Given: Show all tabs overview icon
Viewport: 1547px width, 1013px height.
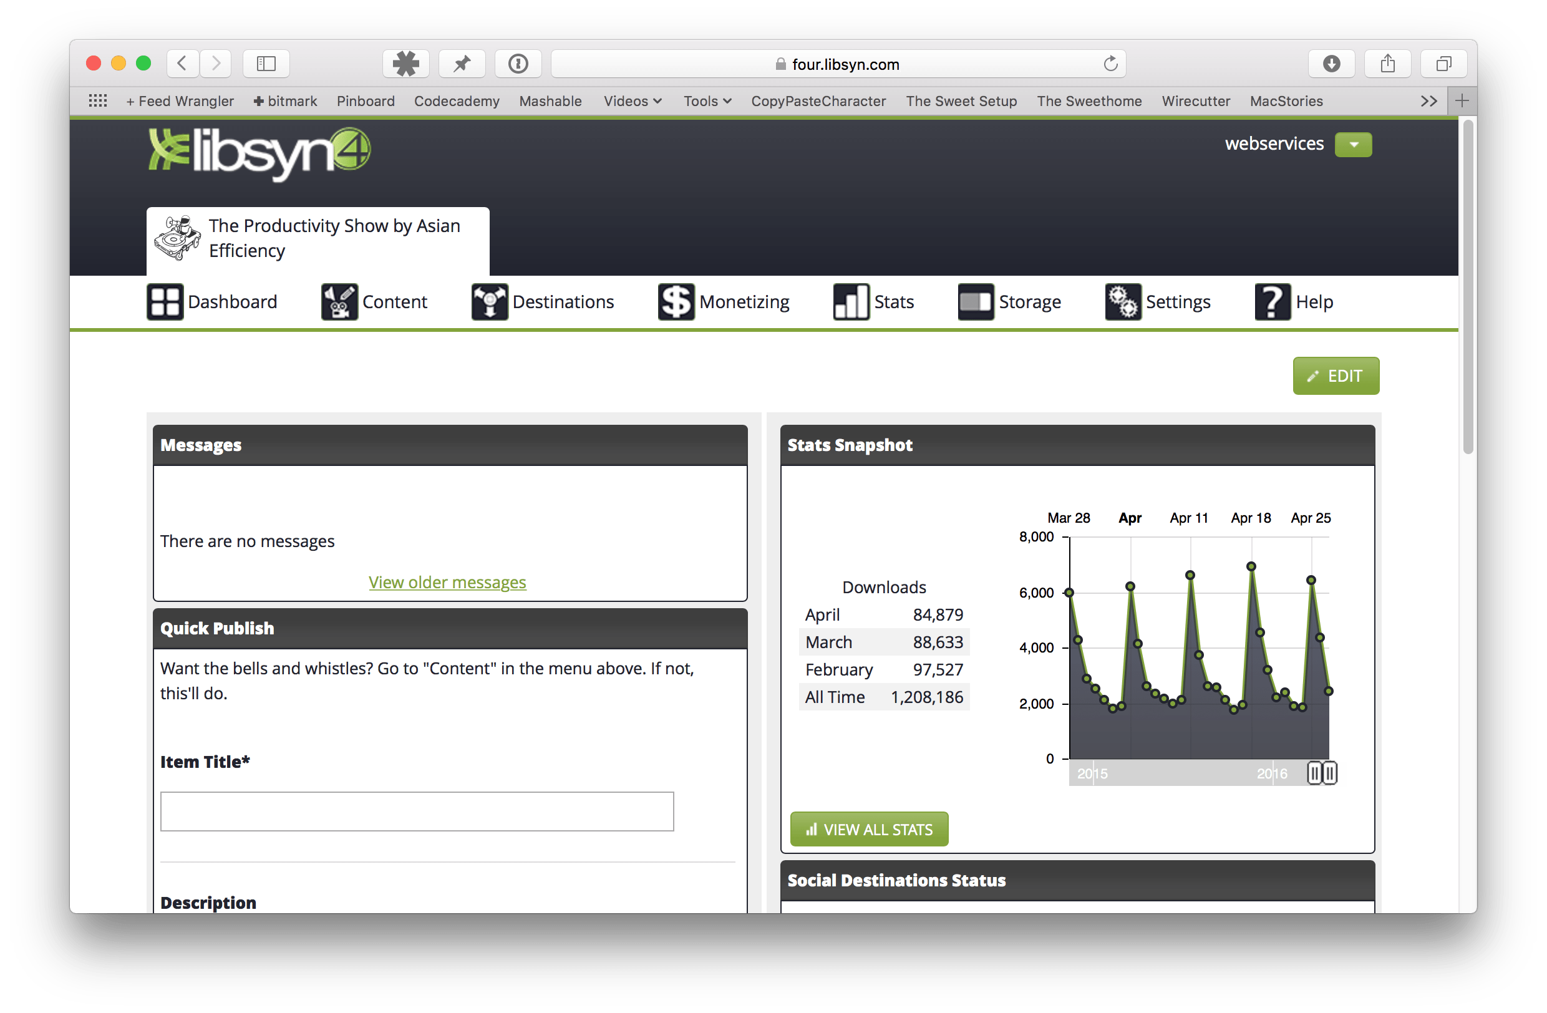Looking at the screenshot, I should click(x=1443, y=64).
